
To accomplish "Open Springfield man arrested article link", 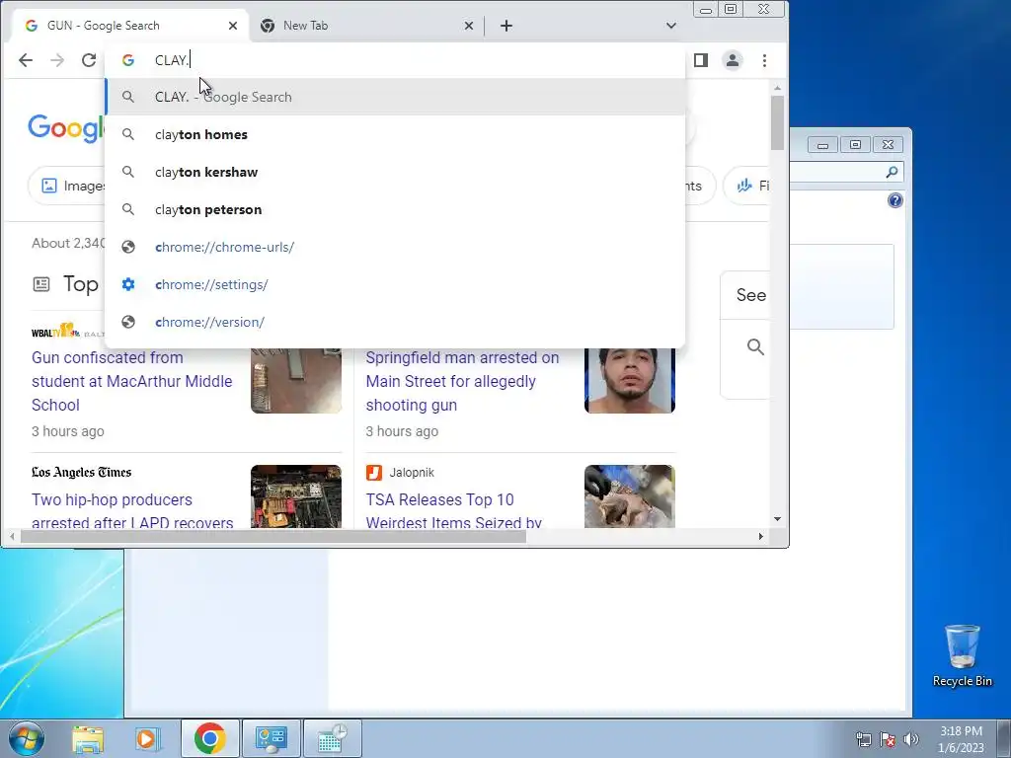I will coord(462,381).
